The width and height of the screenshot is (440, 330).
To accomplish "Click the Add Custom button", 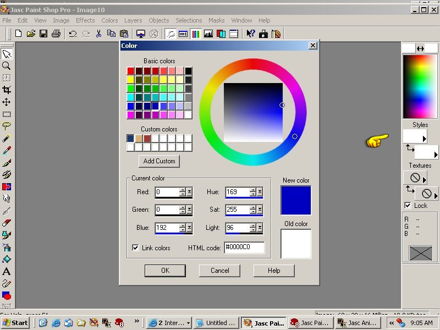I will tap(159, 161).
